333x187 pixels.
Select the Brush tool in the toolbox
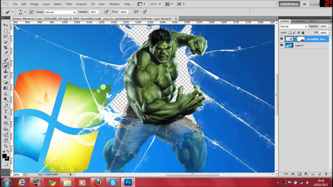click(x=5, y=66)
